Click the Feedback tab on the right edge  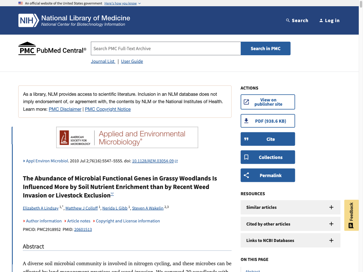tap(351, 215)
